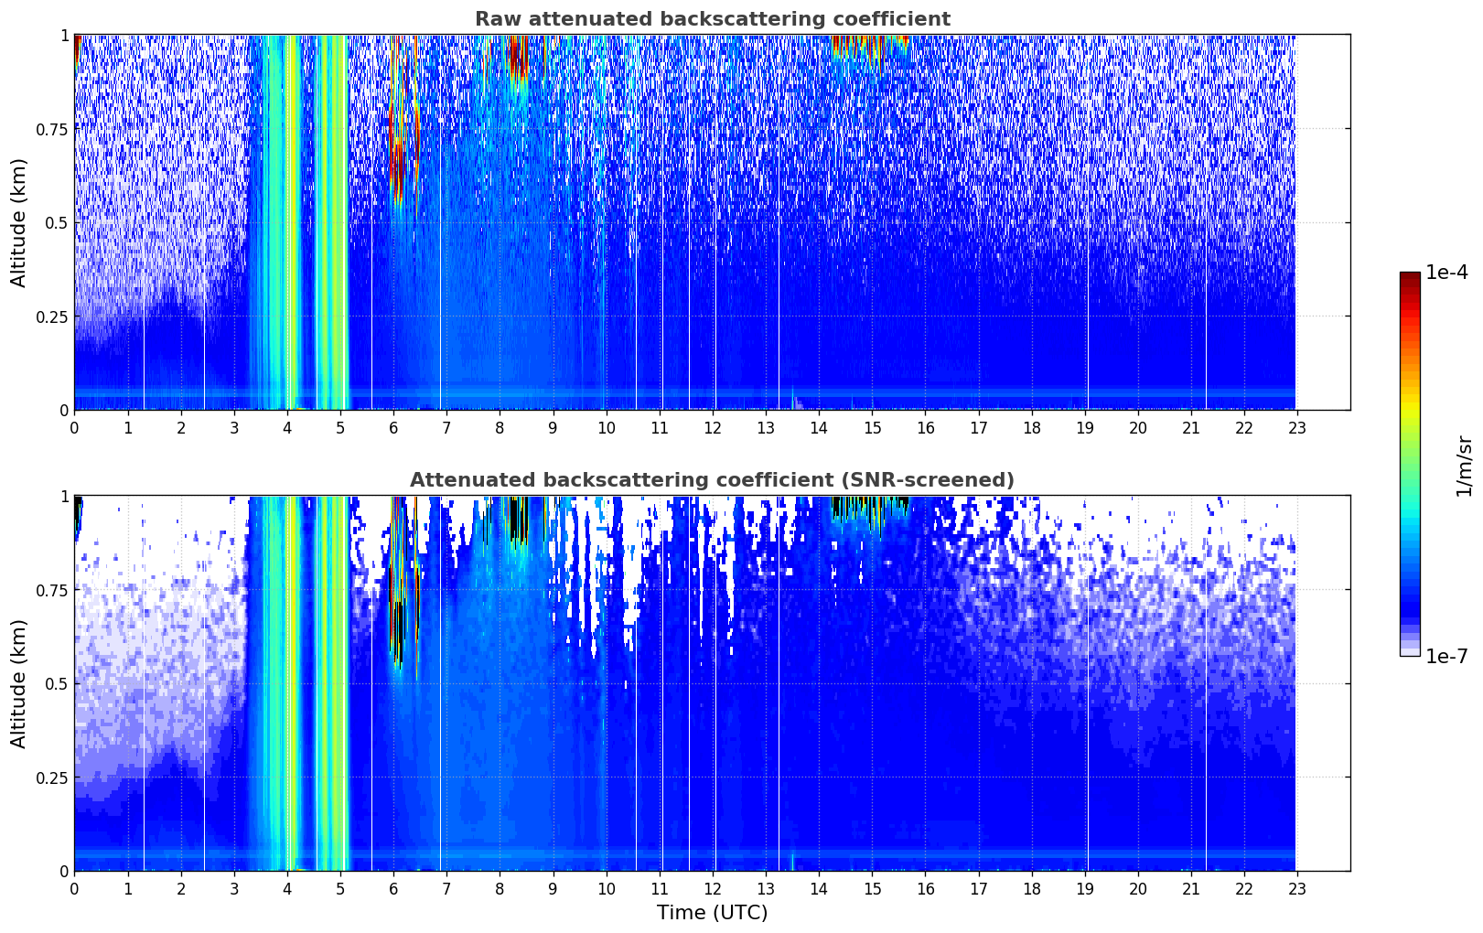Click the red plume near 6 UTC in the top plot

point(397,146)
